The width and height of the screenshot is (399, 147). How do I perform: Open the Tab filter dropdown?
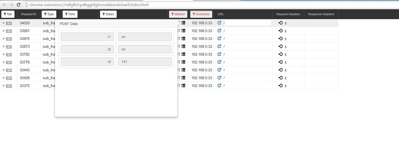pos(8,14)
